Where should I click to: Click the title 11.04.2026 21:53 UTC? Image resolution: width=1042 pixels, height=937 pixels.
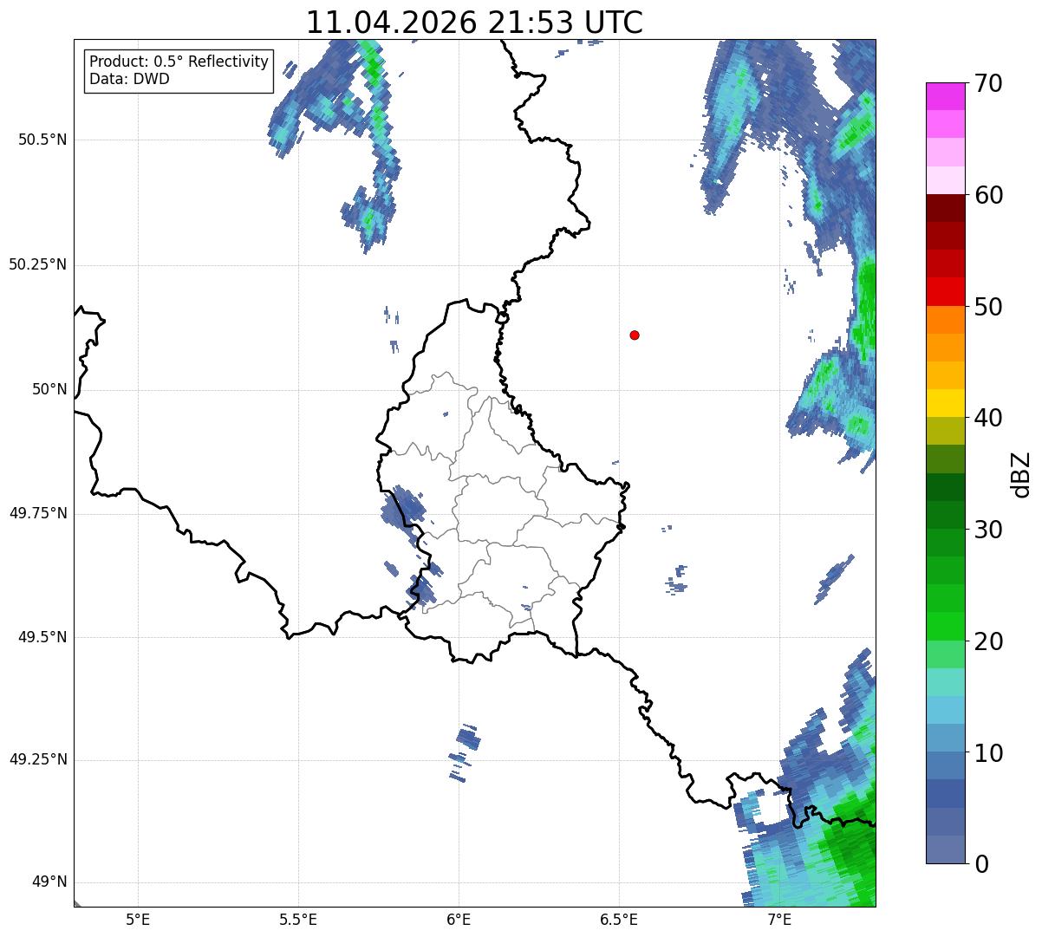[474, 23]
